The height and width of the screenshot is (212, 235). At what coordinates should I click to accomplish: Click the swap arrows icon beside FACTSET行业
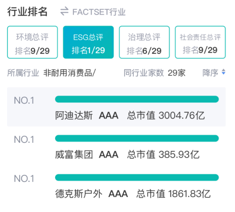coord(64,12)
